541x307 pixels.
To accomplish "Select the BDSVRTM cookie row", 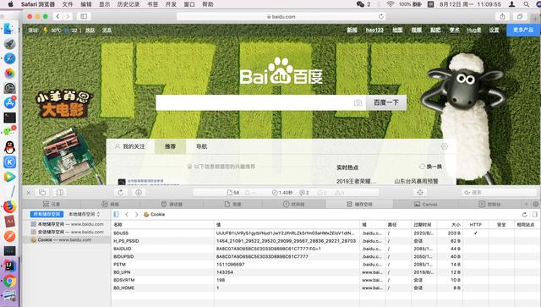I will (x=326, y=280).
